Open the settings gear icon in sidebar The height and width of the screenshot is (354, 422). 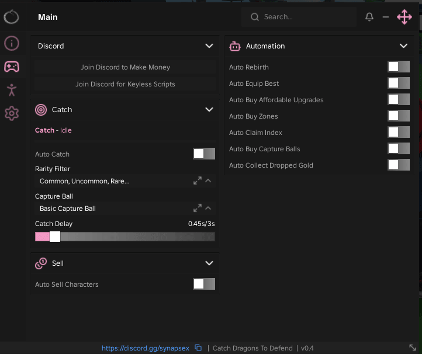click(12, 113)
